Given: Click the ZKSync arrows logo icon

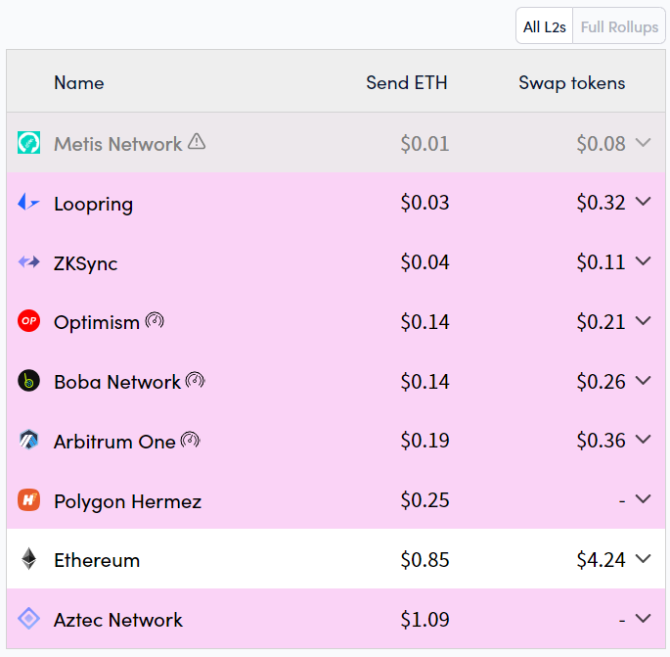Looking at the screenshot, I should click(x=28, y=262).
